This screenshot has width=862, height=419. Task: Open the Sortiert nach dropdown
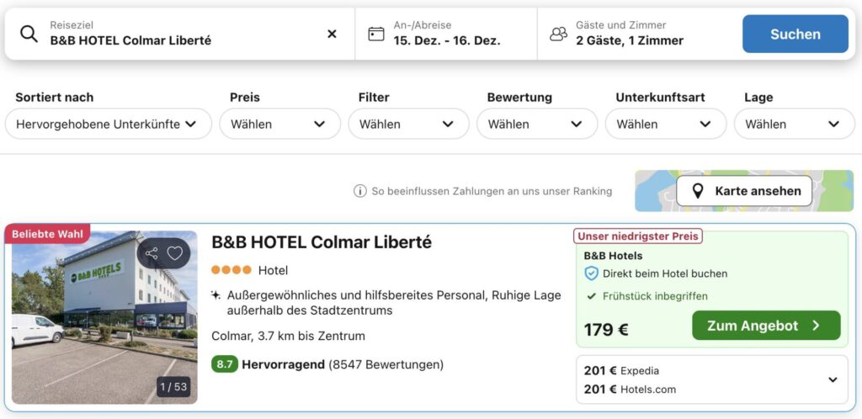[108, 124]
